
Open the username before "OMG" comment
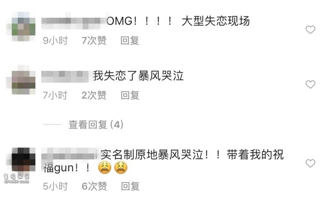74,22
